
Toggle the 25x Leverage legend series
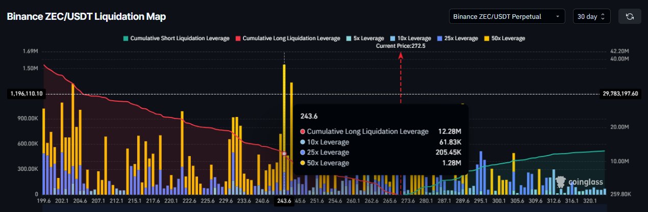[x=457, y=38]
